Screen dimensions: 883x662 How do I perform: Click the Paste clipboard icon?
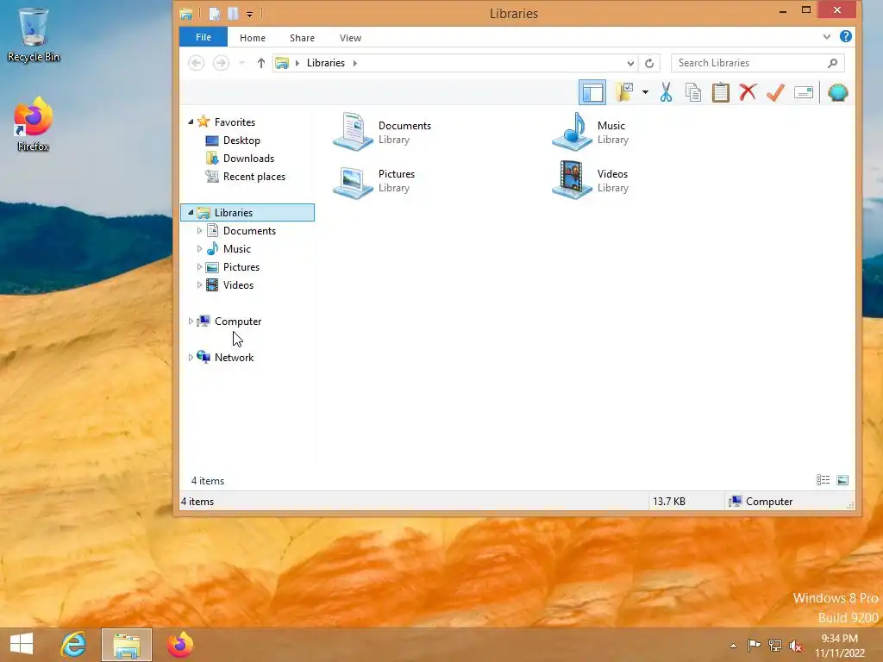[720, 92]
